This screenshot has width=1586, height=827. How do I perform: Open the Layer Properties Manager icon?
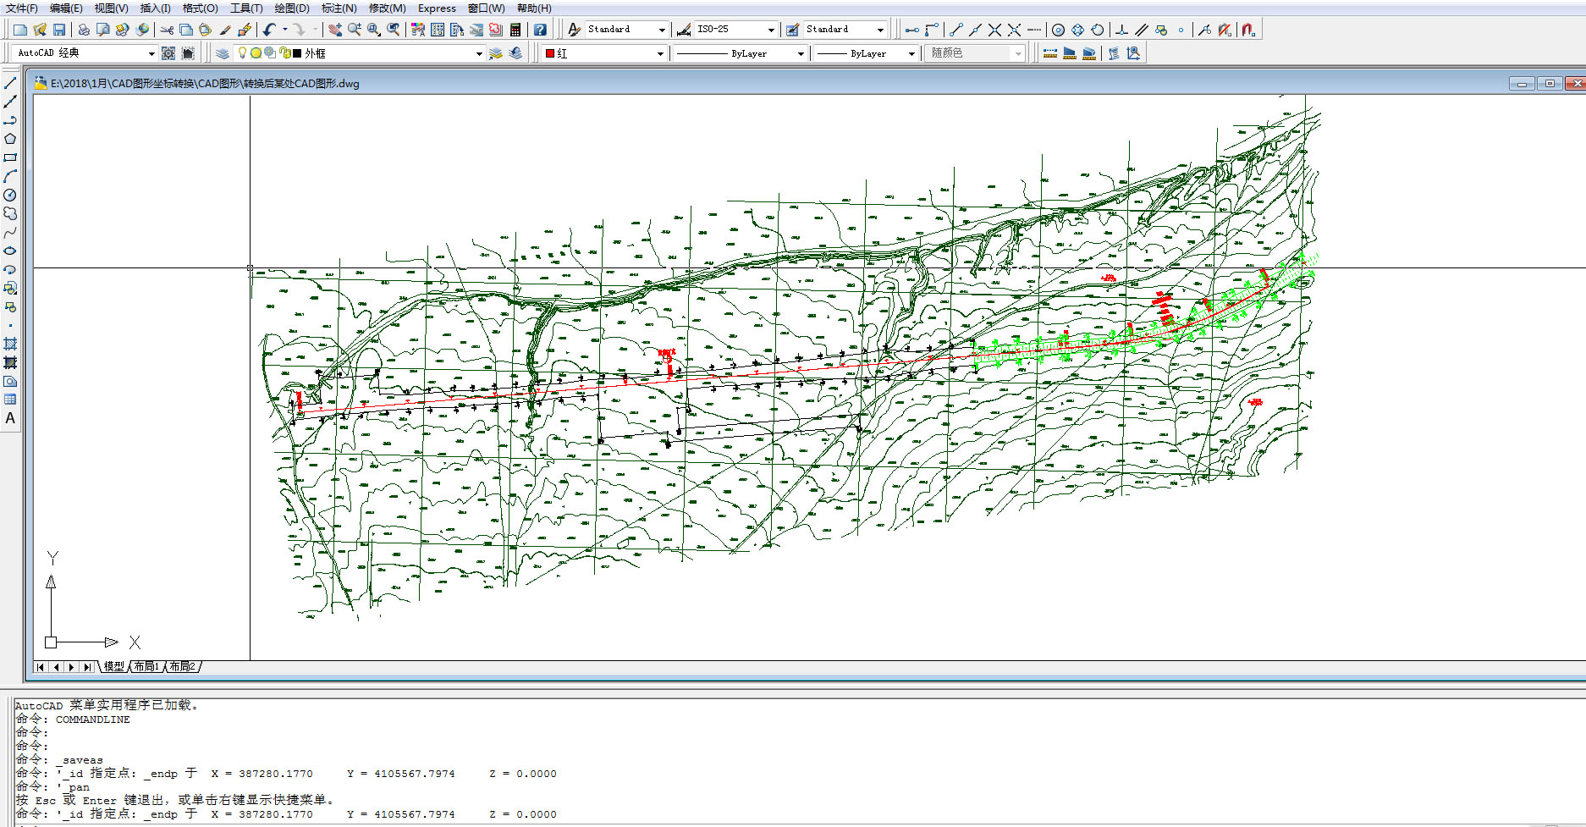[222, 53]
